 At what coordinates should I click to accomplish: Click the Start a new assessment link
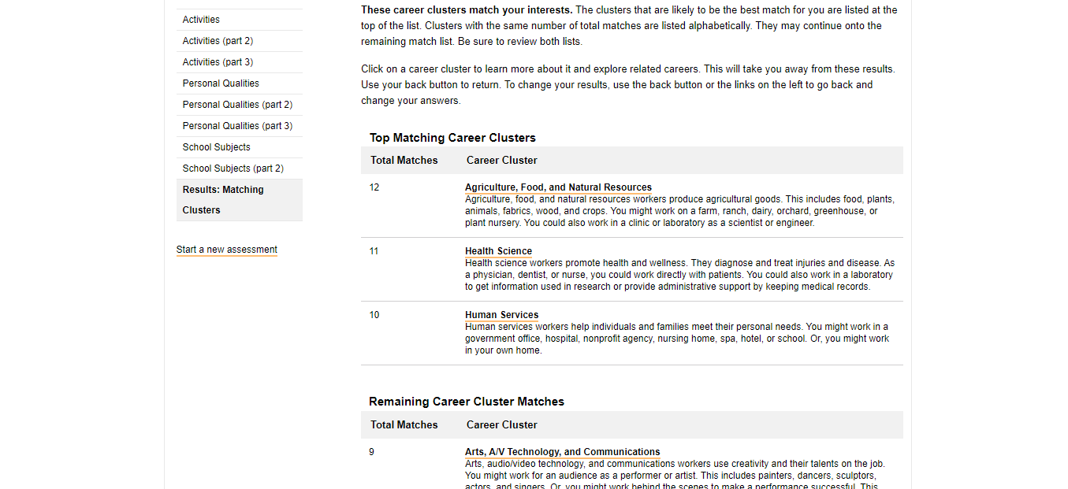(226, 250)
